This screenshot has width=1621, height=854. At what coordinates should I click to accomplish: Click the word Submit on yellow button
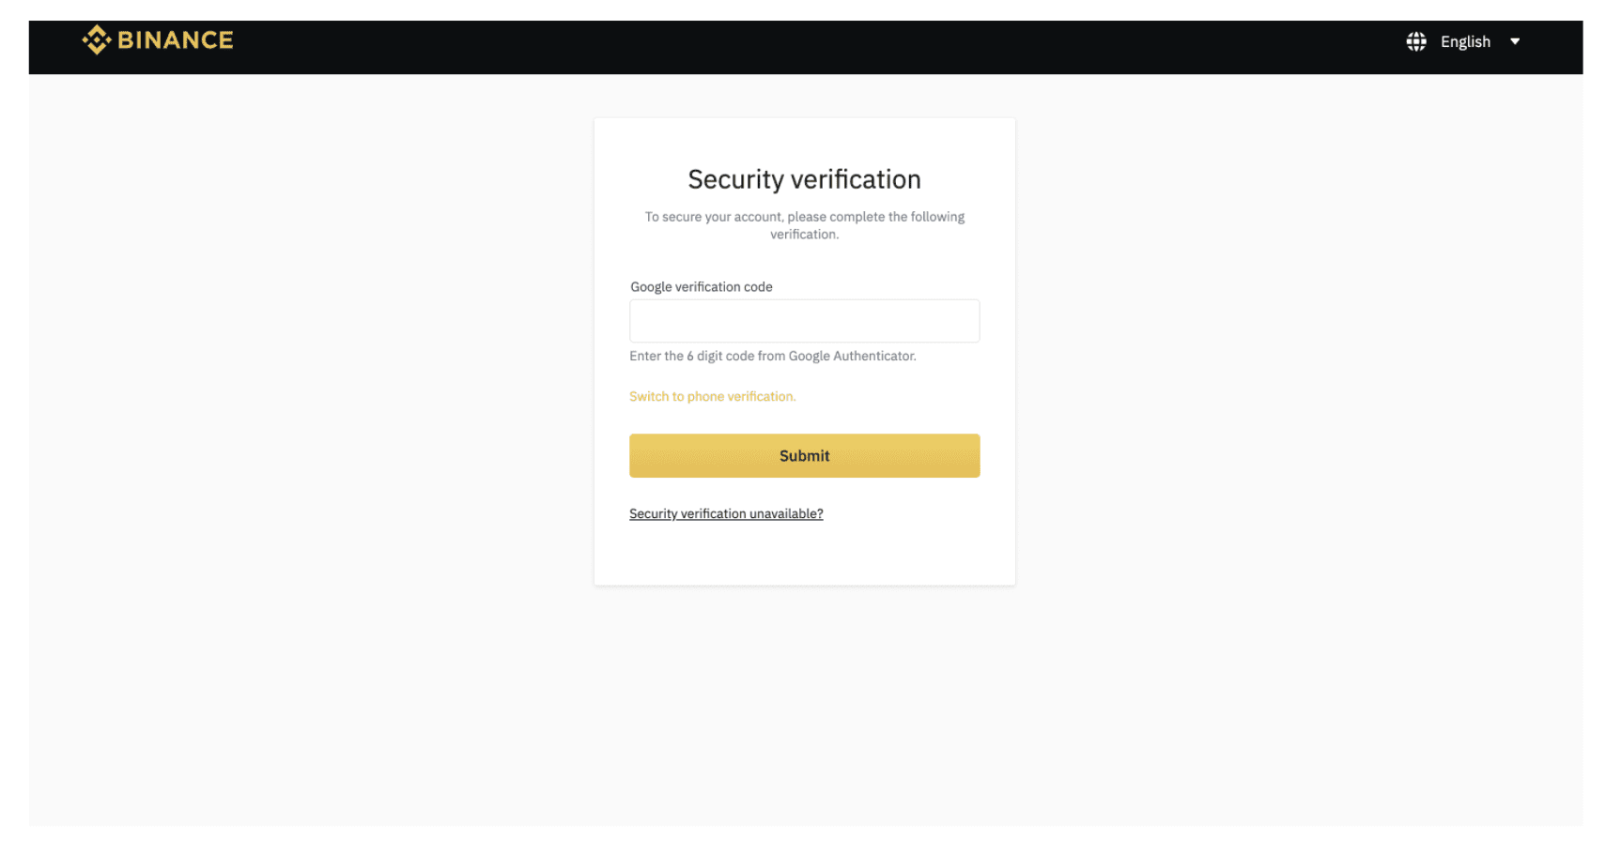click(805, 456)
